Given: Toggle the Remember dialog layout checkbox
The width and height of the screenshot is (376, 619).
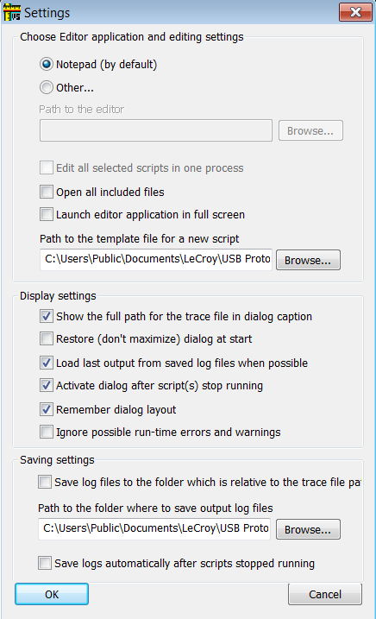Looking at the screenshot, I should (47, 409).
